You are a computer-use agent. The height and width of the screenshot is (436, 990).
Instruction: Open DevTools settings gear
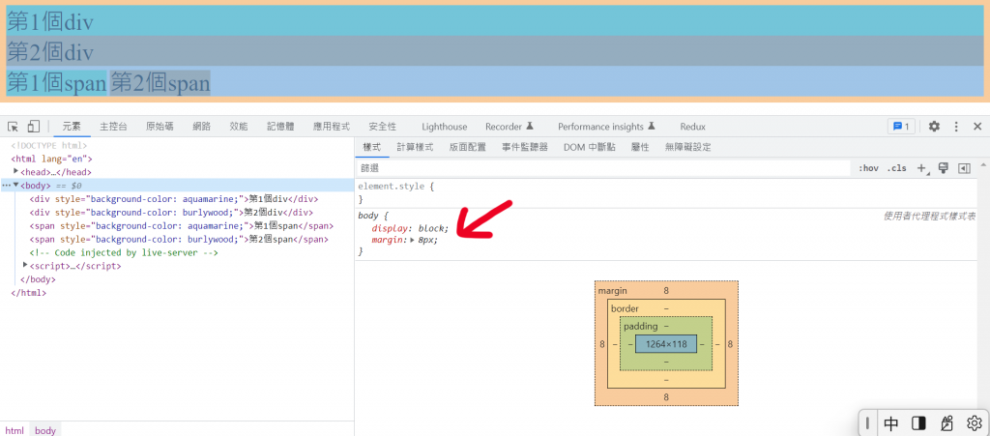[934, 127]
